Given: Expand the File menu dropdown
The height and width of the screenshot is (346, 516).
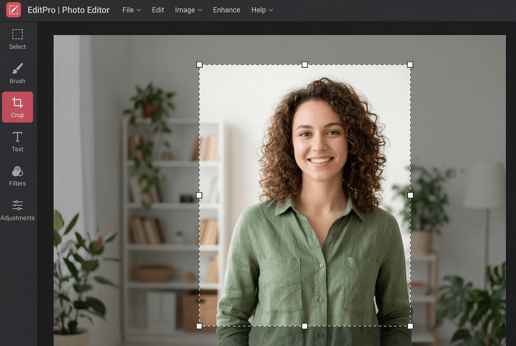Looking at the screenshot, I should coord(131,10).
